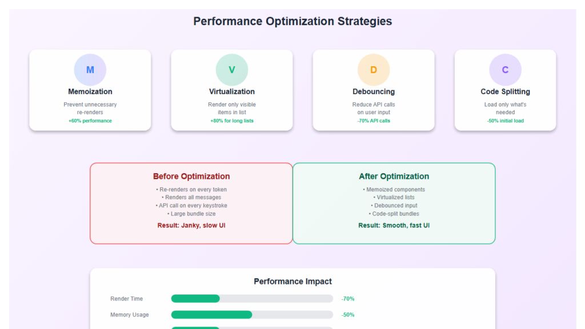The image size is (585, 329).
Task: Click the purple C Code Splitting icon
Action: tap(505, 70)
